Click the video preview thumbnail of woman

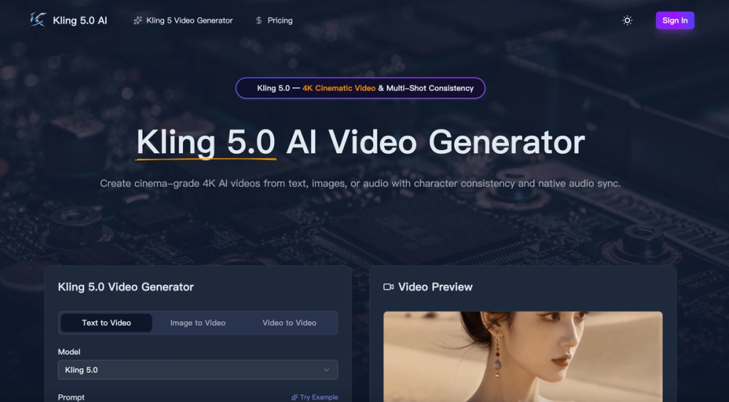click(x=523, y=357)
